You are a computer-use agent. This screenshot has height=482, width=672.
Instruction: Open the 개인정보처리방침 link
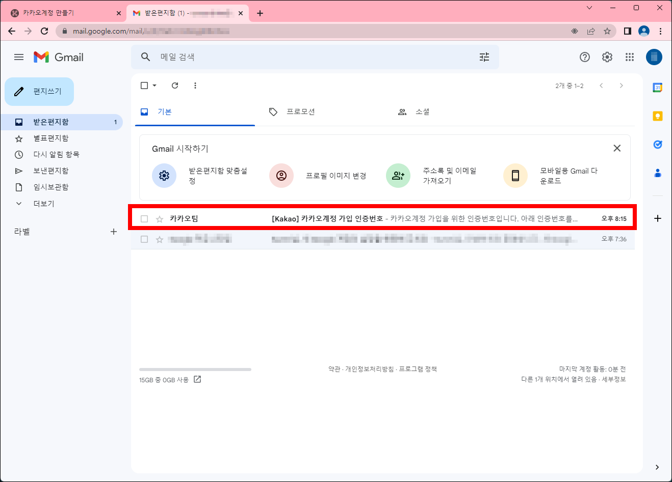pos(369,369)
